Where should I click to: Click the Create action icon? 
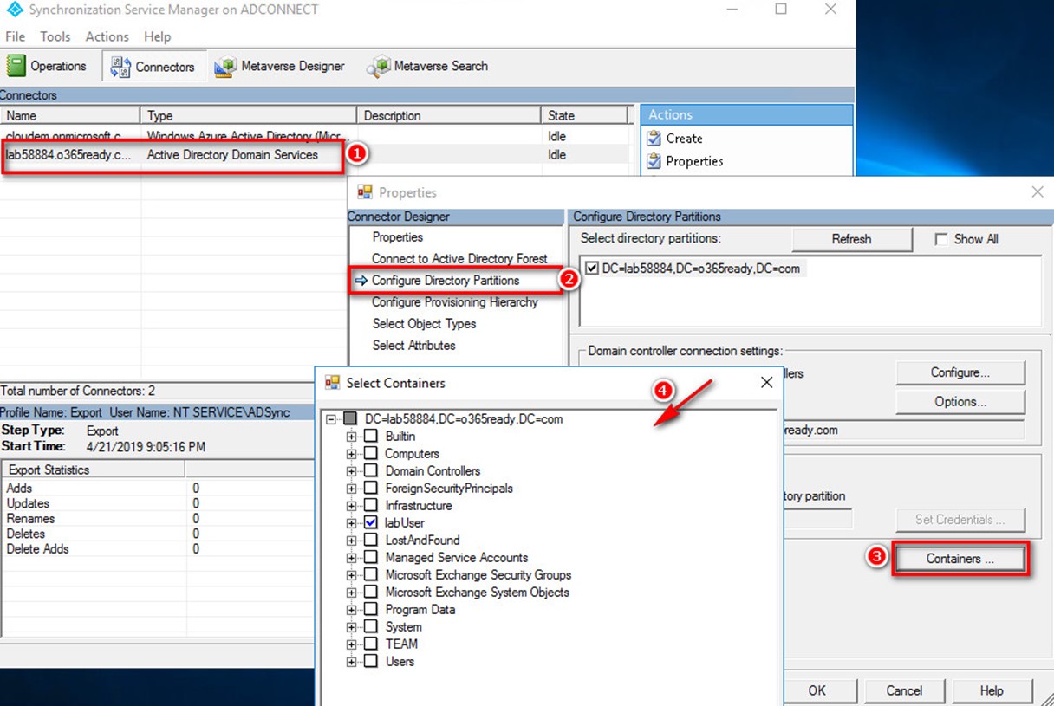pos(654,138)
